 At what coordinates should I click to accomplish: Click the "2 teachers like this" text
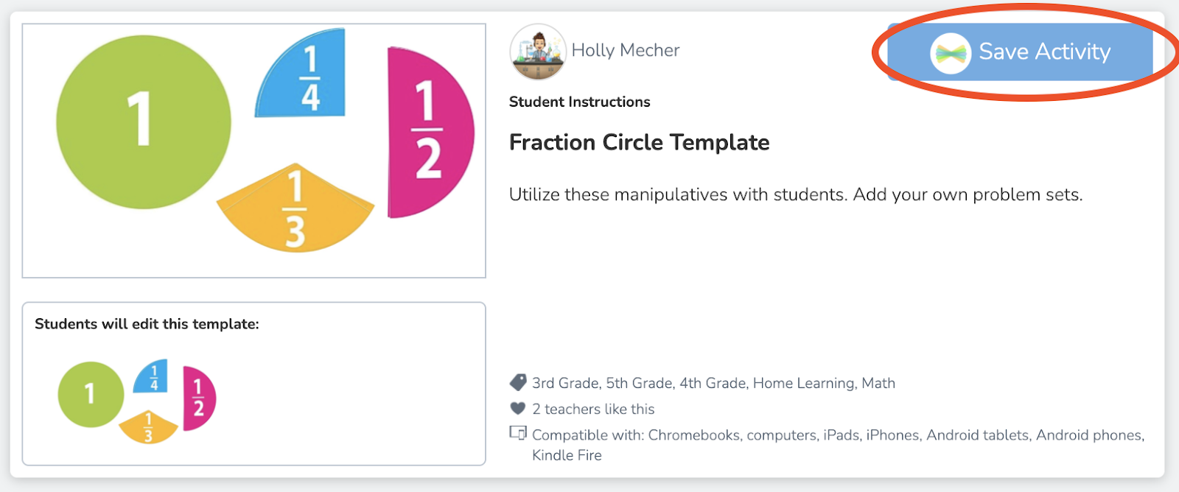click(x=593, y=409)
